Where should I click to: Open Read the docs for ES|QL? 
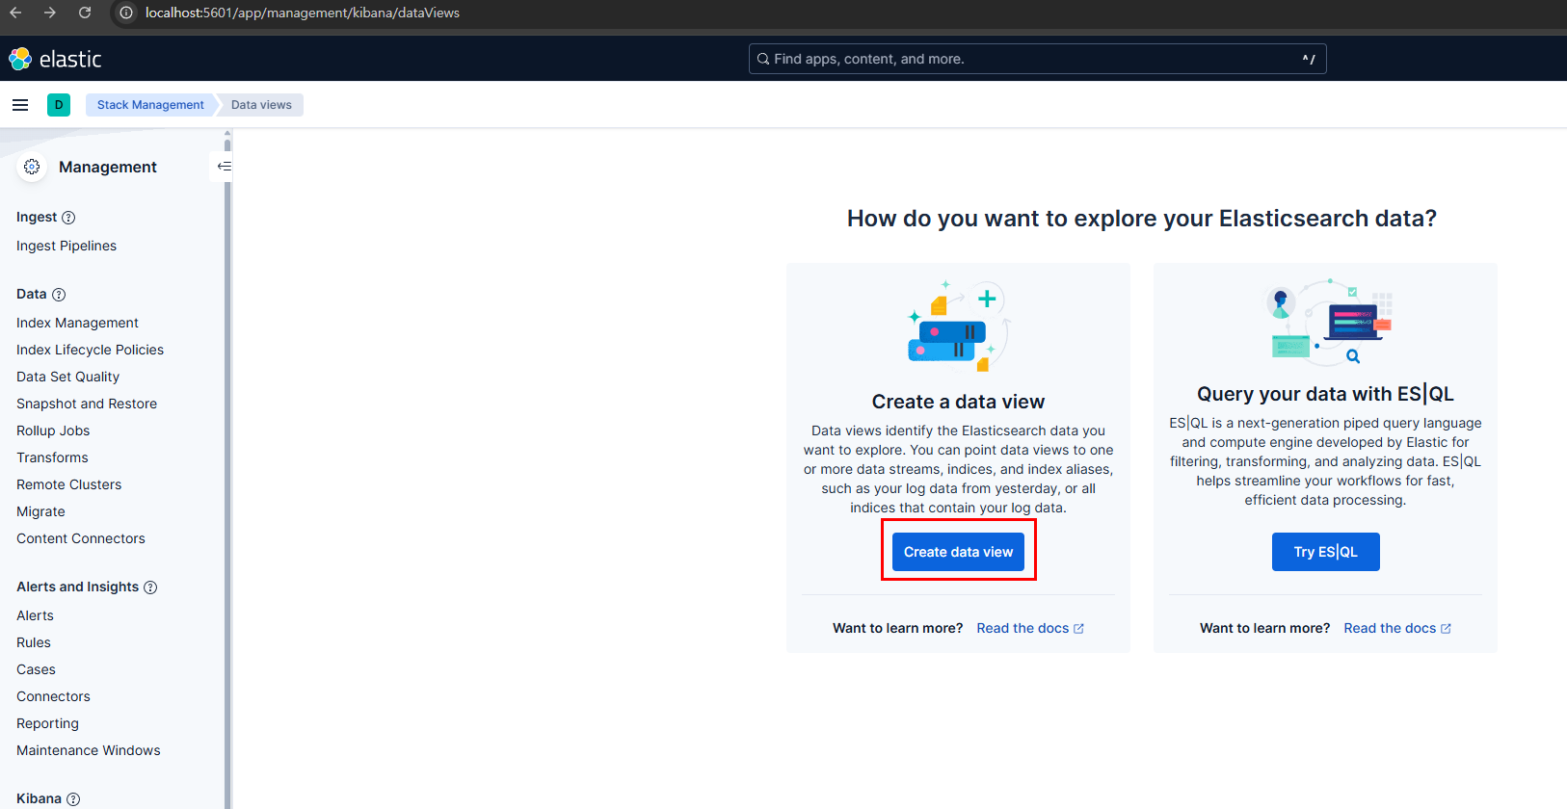coord(1397,628)
